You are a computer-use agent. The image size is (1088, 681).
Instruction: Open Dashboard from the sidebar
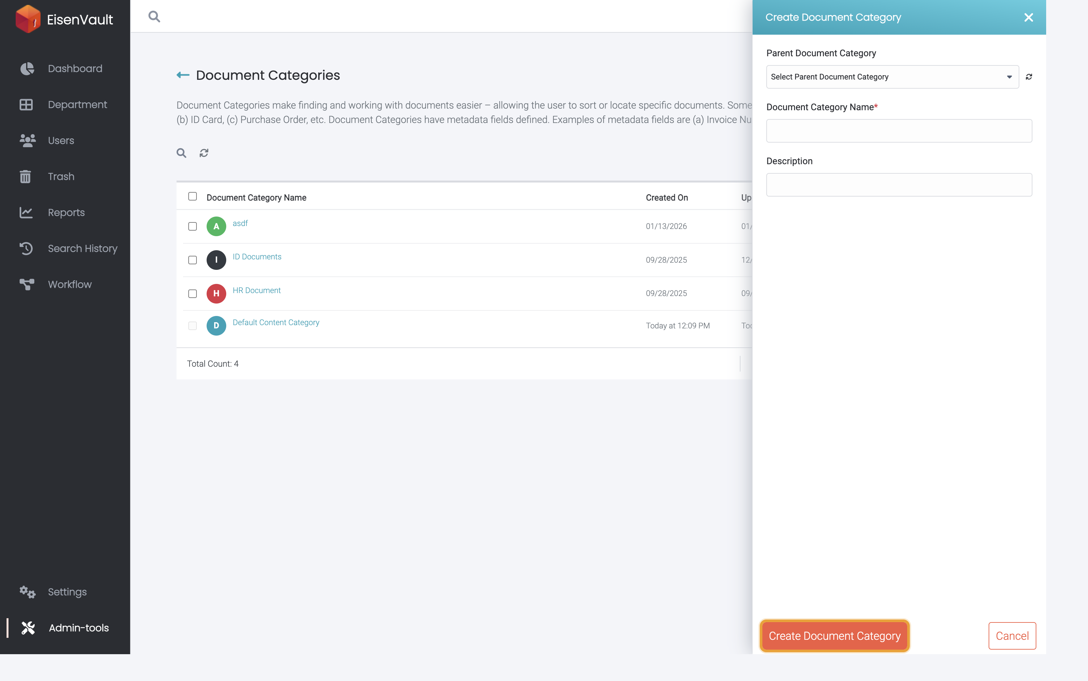click(x=75, y=68)
